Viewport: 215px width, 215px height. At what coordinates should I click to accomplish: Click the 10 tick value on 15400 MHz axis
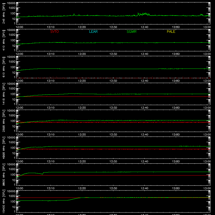pyautogui.click(x=14, y=207)
